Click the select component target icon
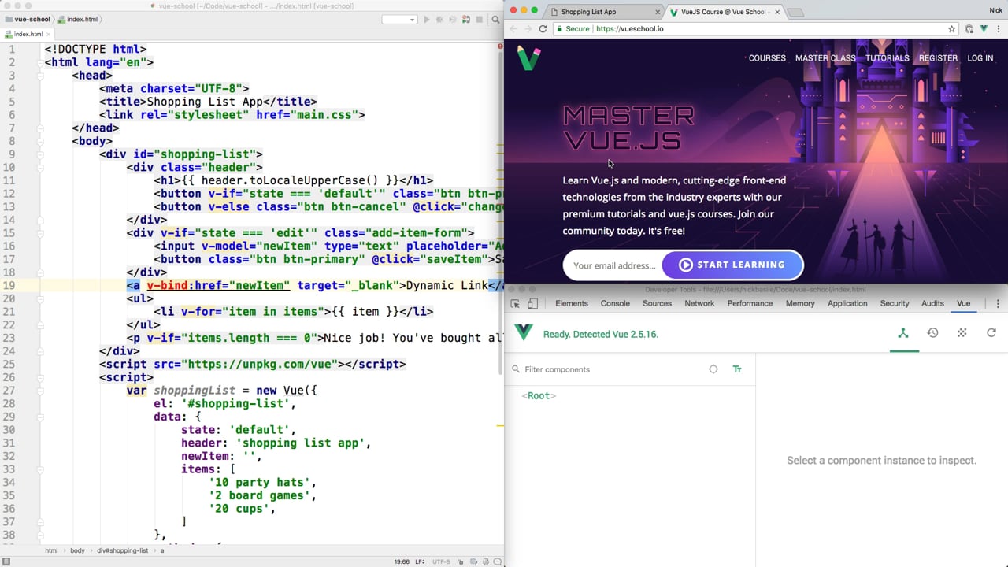This screenshot has width=1008, height=567. (713, 369)
